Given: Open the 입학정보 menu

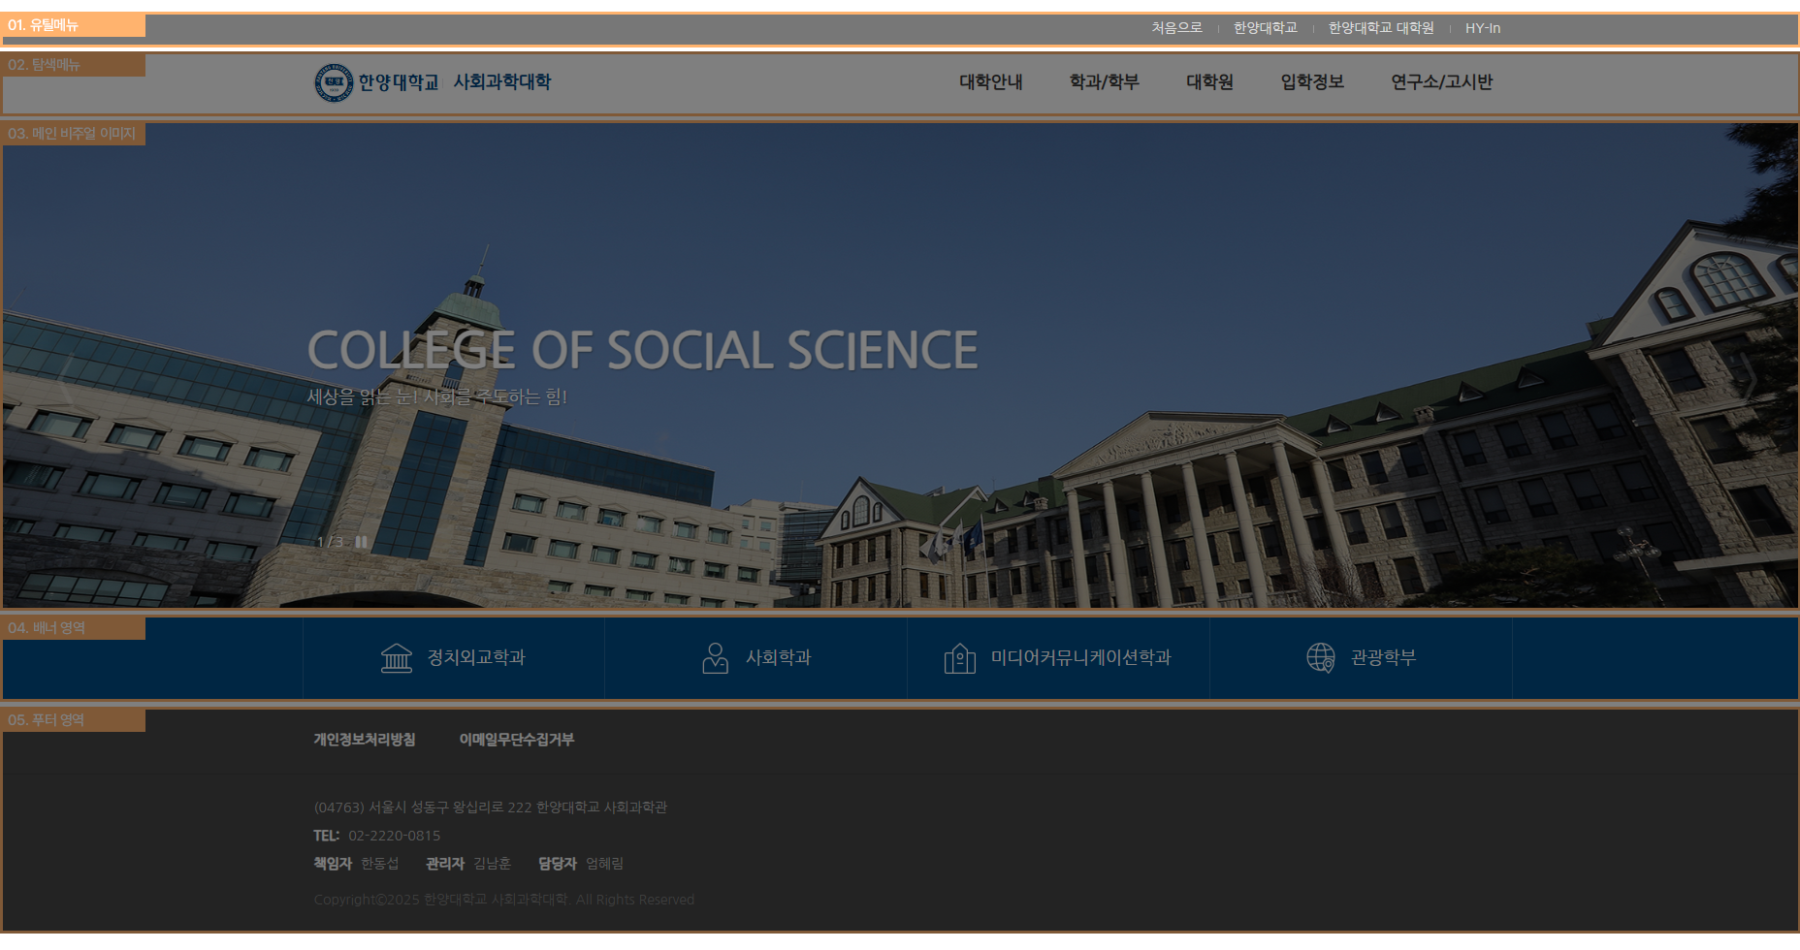Looking at the screenshot, I should click(1311, 82).
